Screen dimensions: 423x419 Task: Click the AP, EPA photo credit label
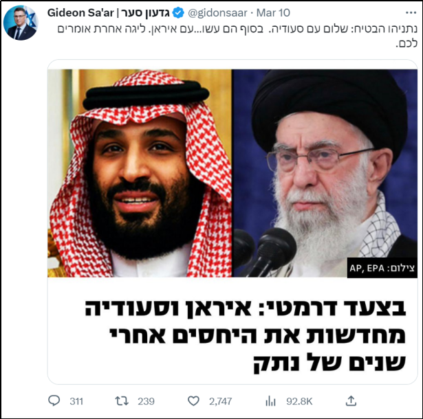coord(382,268)
